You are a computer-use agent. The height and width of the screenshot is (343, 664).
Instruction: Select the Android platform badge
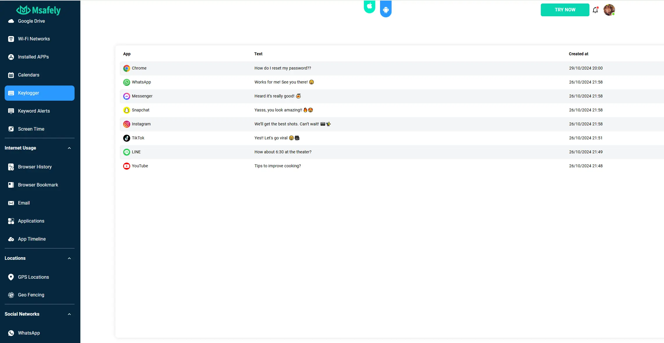(386, 9)
